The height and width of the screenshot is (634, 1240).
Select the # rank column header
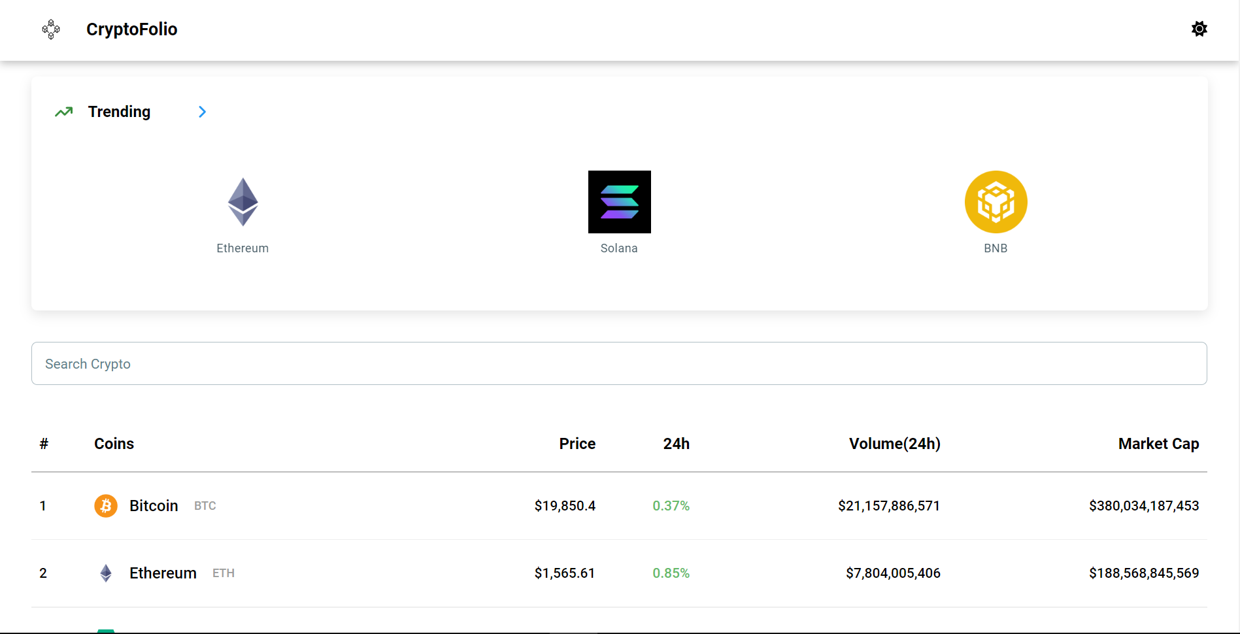pos(44,444)
